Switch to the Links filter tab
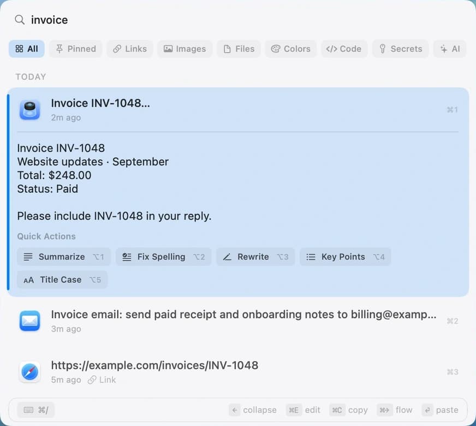This screenshot has height=426, width=476. pyautogui.click(x=129, y=49)
